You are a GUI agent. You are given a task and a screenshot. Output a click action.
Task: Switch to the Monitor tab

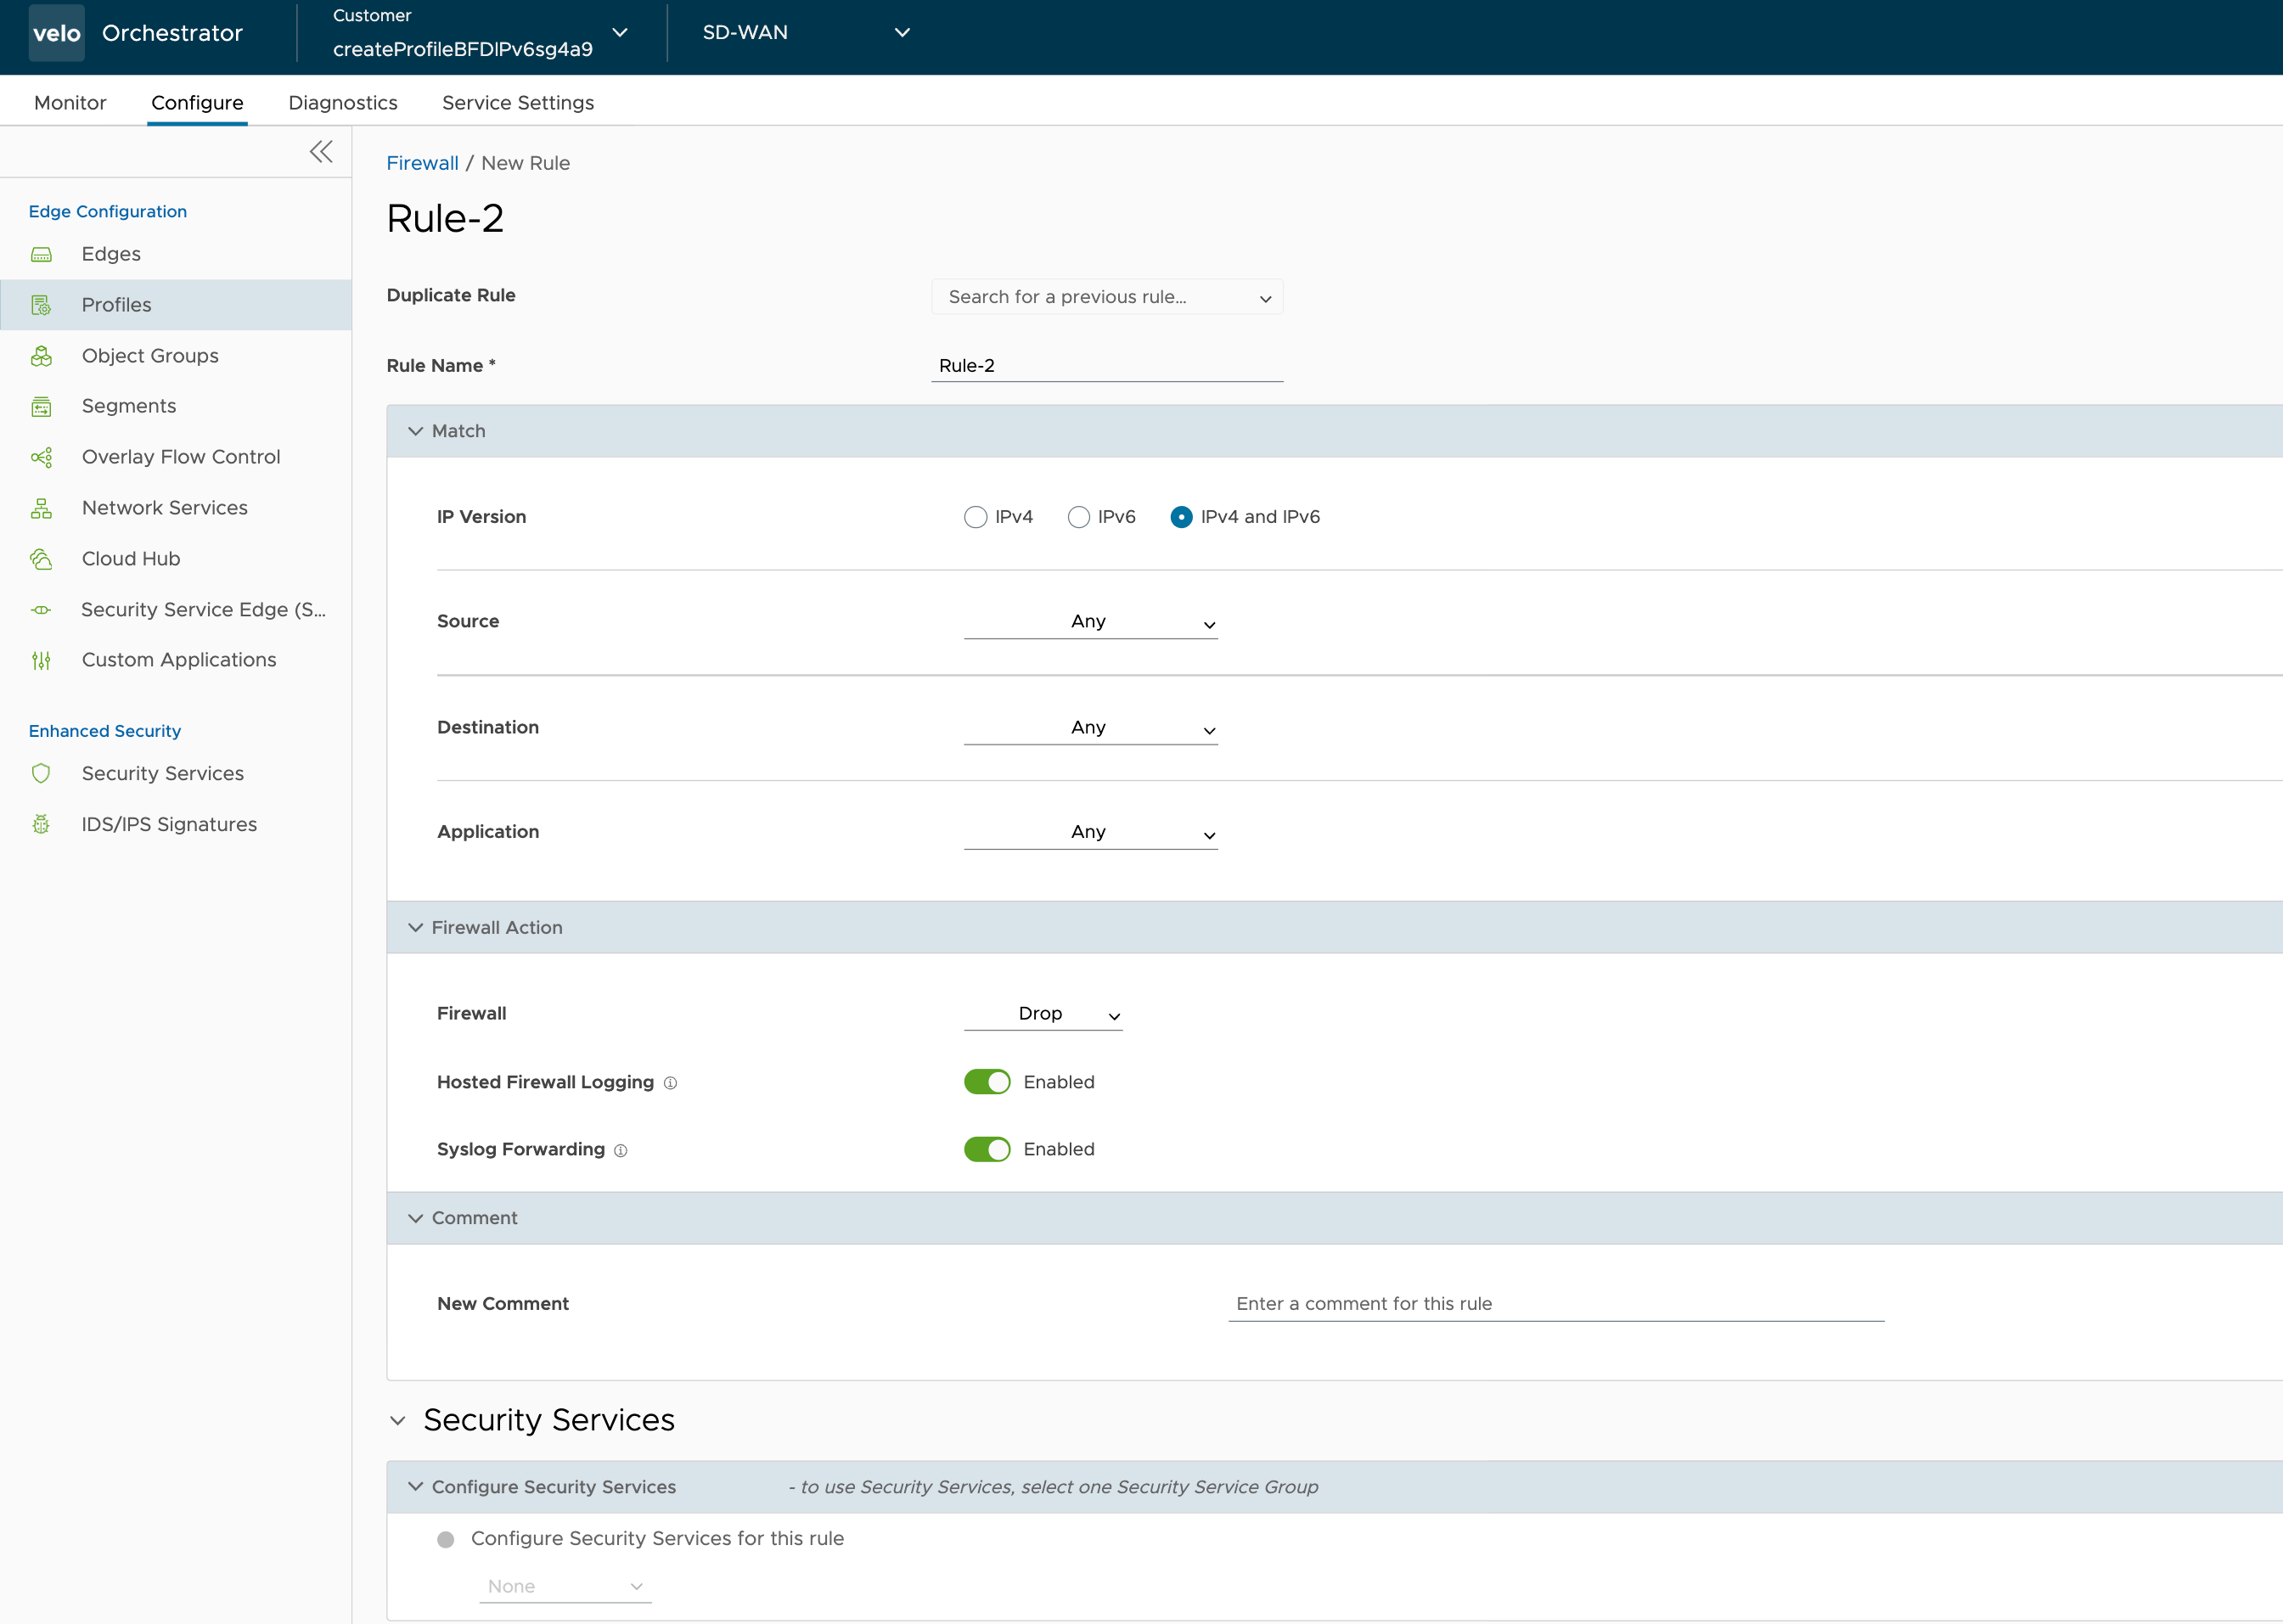pos(70,103)
